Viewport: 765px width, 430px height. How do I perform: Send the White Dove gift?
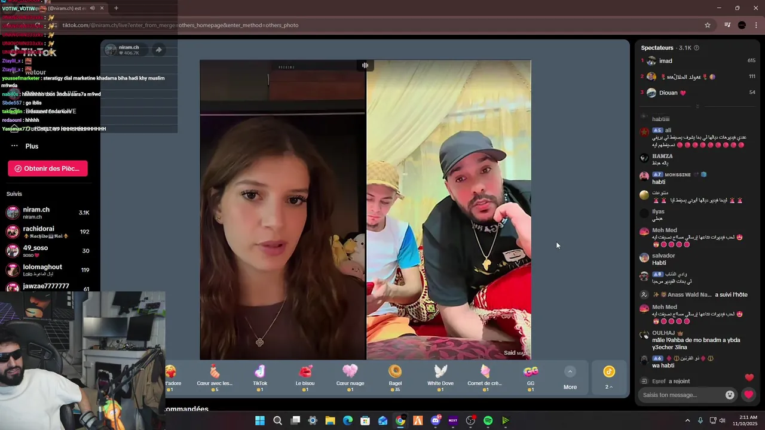[x=440, y=377]
